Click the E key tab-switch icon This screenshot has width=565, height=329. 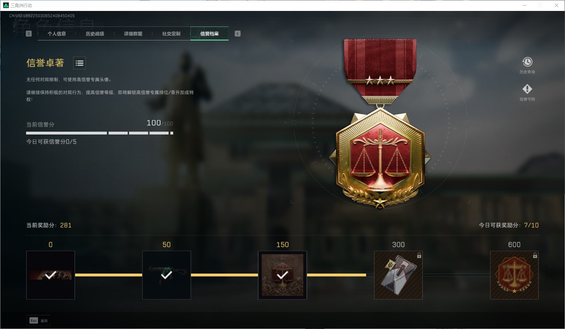coord(237,34)
